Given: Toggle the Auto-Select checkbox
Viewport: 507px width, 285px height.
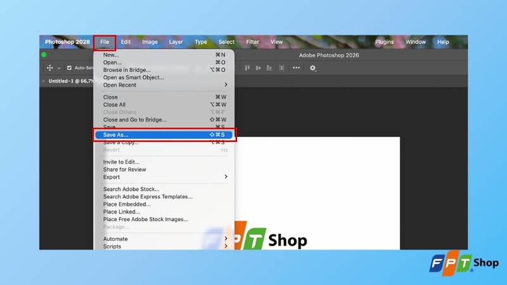Looking at the screenshot, I should click(x=69, y=68).
